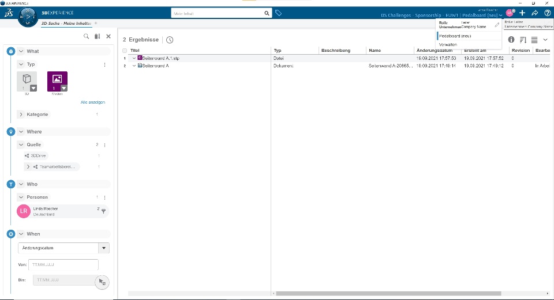Click the horizontal scrollbar under results
Viewport: 554px width, 300px height.
[x=388, y=293]
